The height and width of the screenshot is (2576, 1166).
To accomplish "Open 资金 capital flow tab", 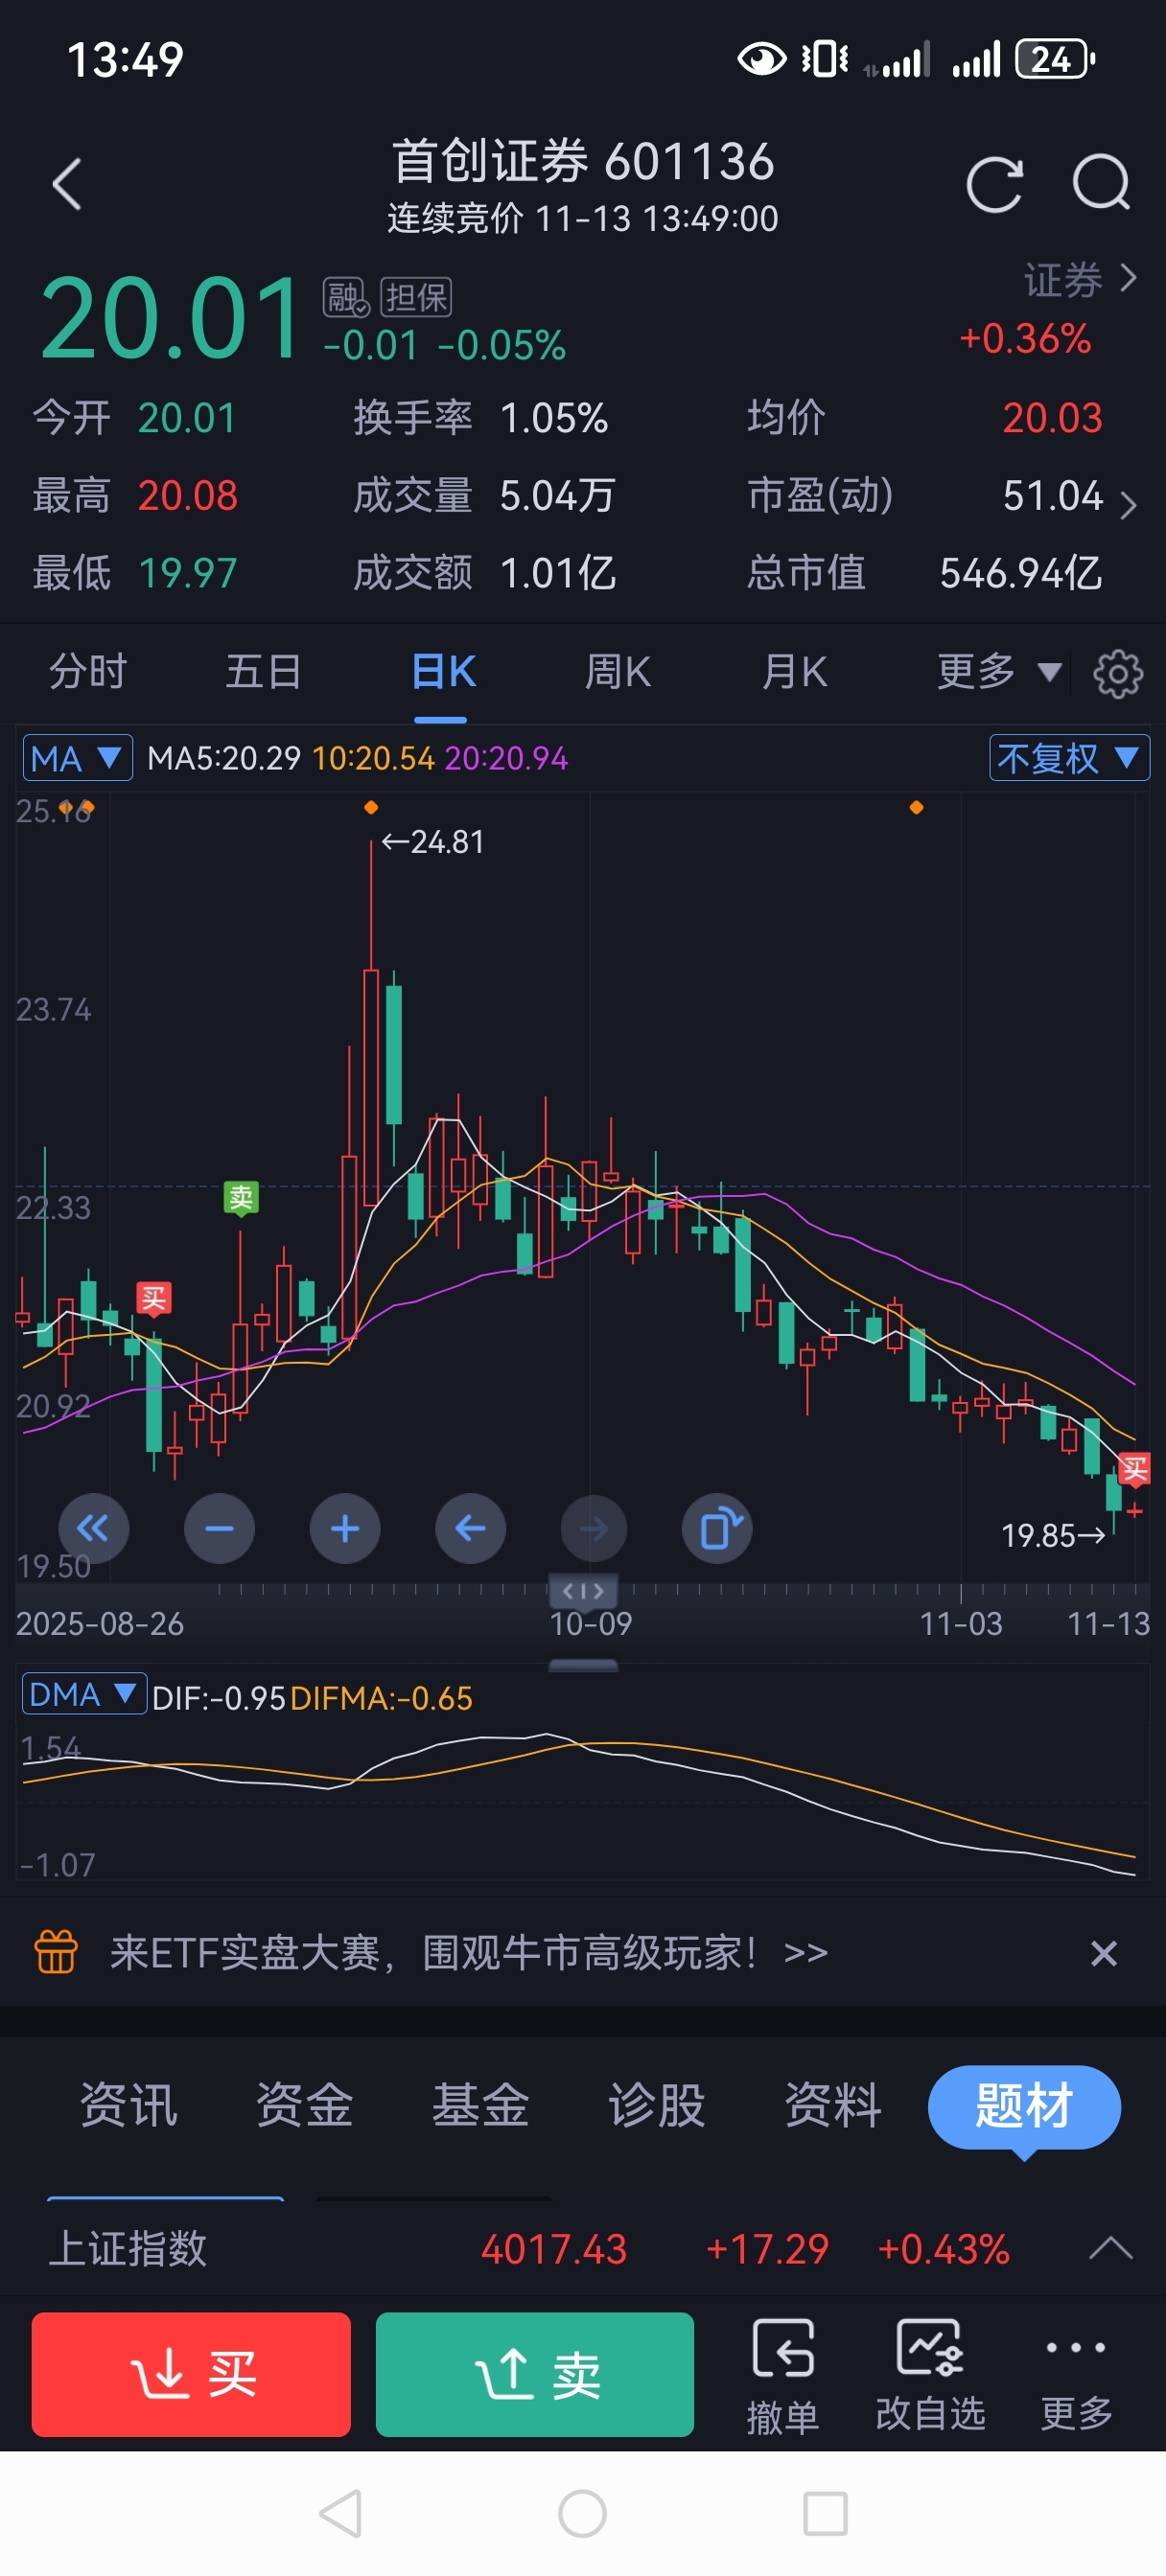I will [x=304, y=2105].
